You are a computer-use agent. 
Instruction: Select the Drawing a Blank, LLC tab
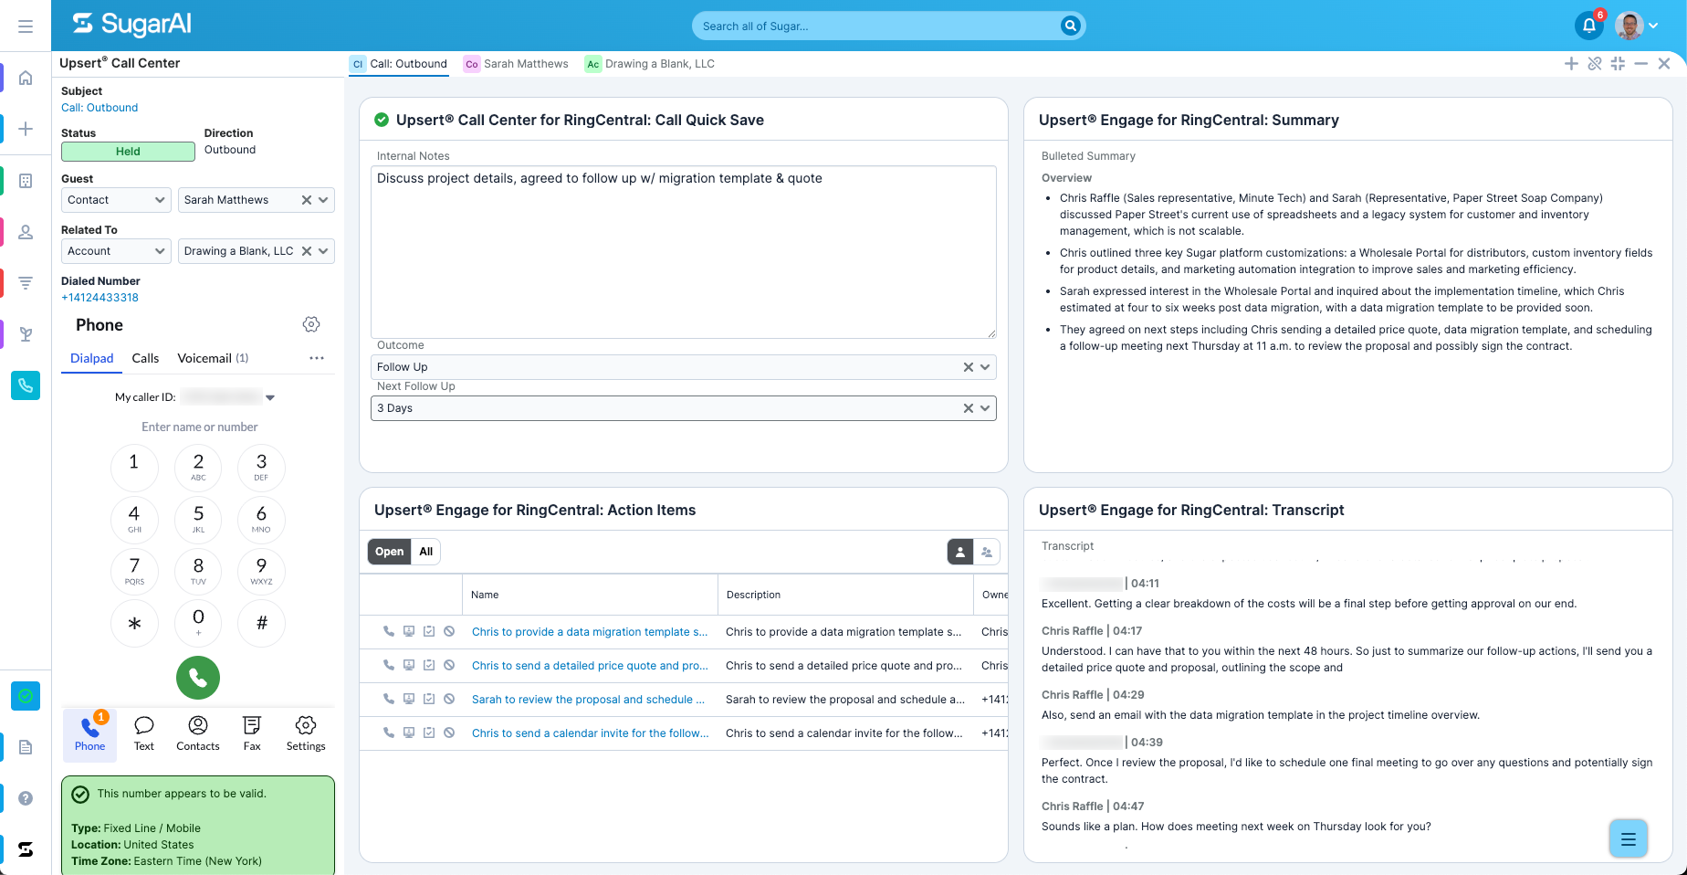point(650,64)
